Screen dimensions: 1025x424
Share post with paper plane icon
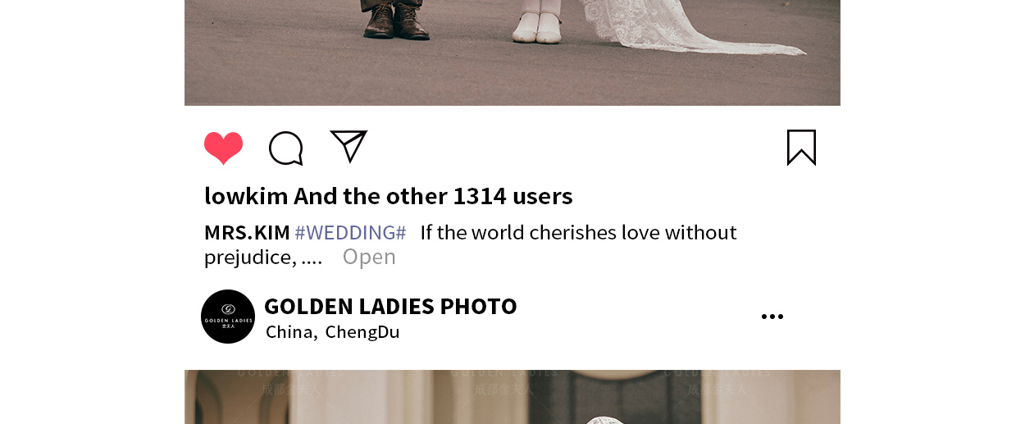click(x=348, y=146)
